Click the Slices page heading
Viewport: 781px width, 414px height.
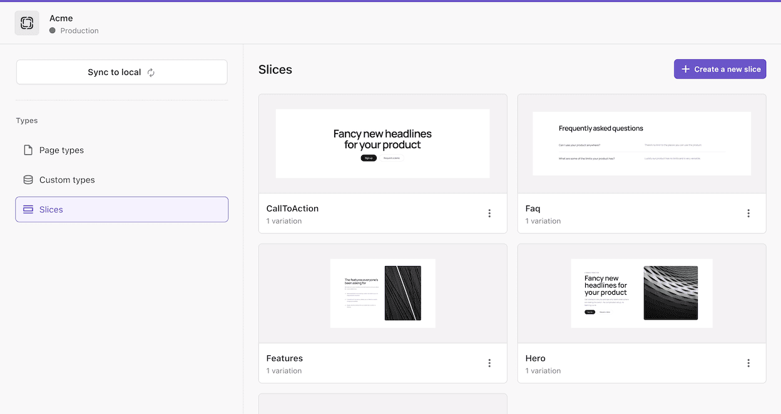click(x=275, y=69)
